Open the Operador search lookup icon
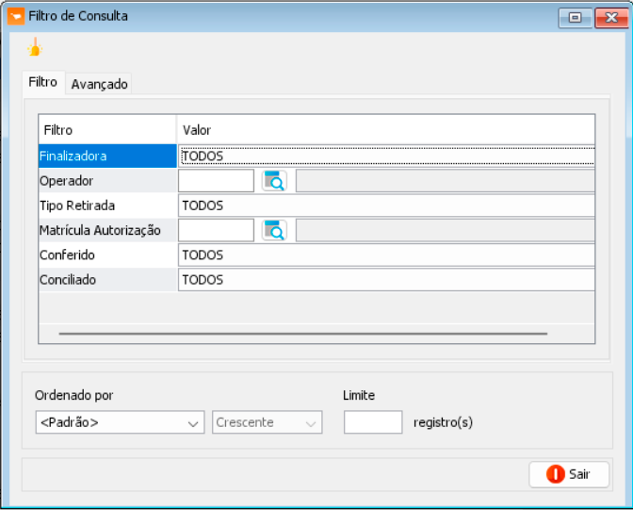 click(274, 181)
